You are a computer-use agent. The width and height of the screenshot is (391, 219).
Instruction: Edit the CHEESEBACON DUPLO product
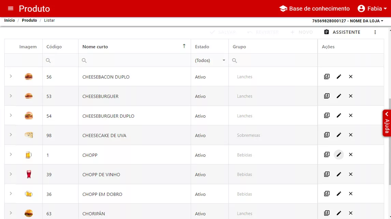(339, 77)
